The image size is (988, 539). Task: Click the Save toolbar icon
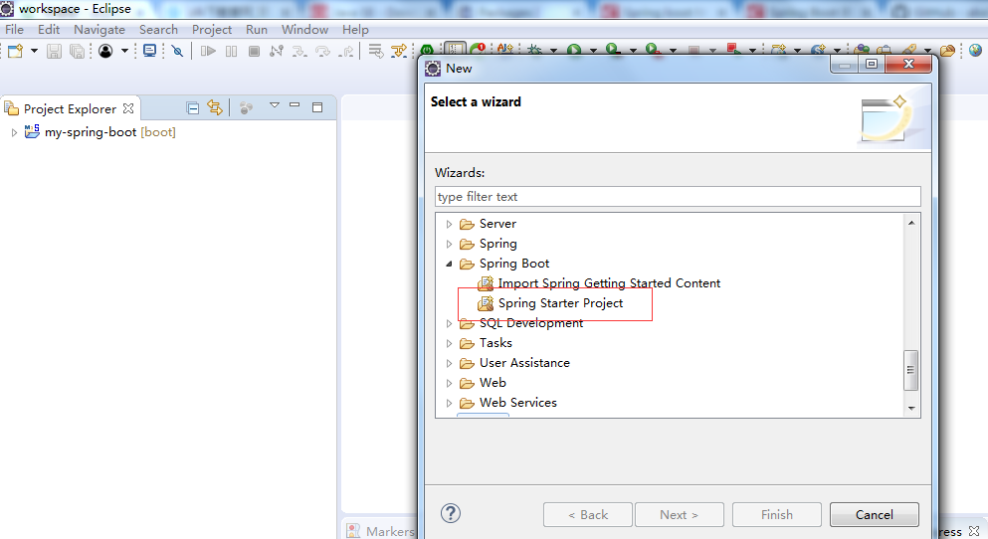(x=54, y=51)
